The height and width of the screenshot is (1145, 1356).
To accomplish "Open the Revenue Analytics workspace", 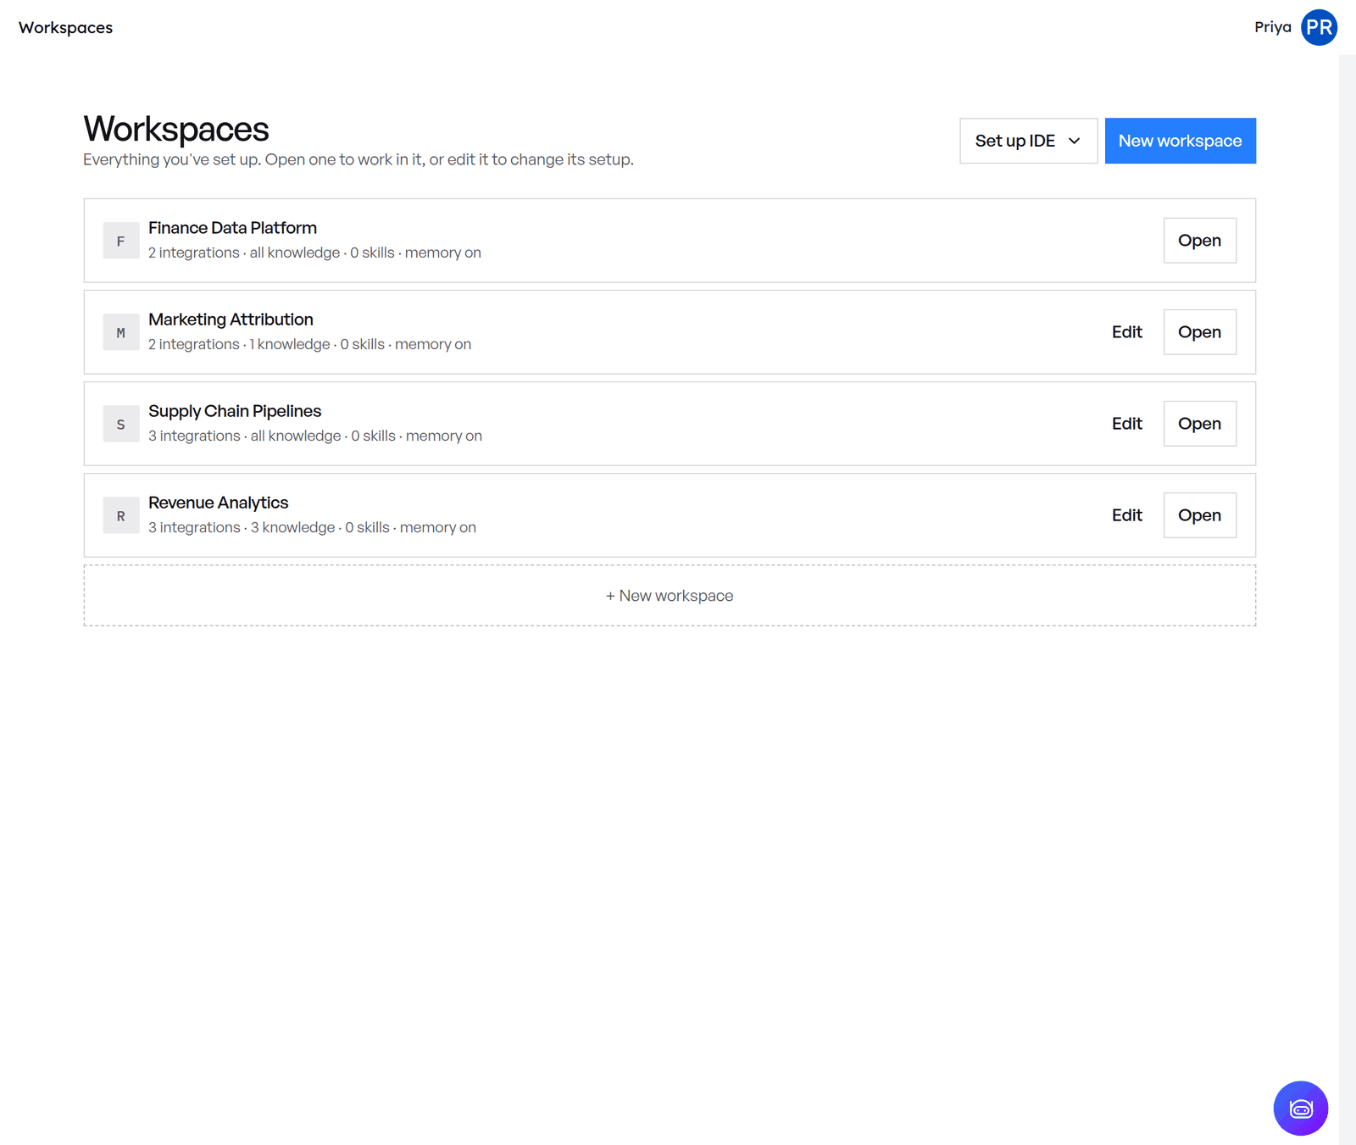I will pyautogui.click(x=1199, y=515).
